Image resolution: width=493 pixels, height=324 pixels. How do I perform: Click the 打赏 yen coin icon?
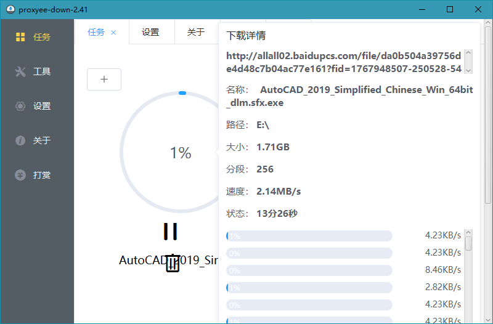coord(20,175)
